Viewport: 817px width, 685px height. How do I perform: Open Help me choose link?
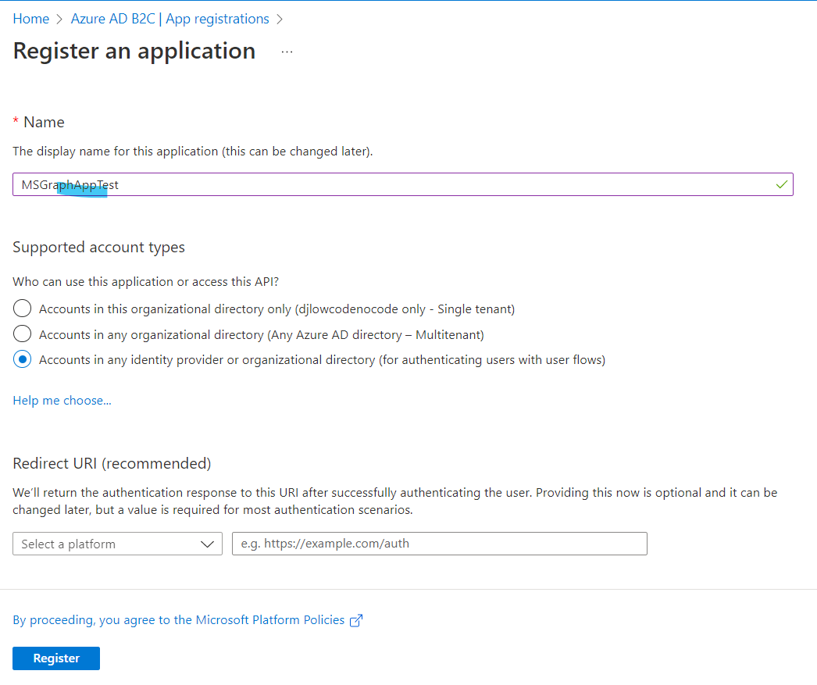pyautogui.click(x=62, y=400)
